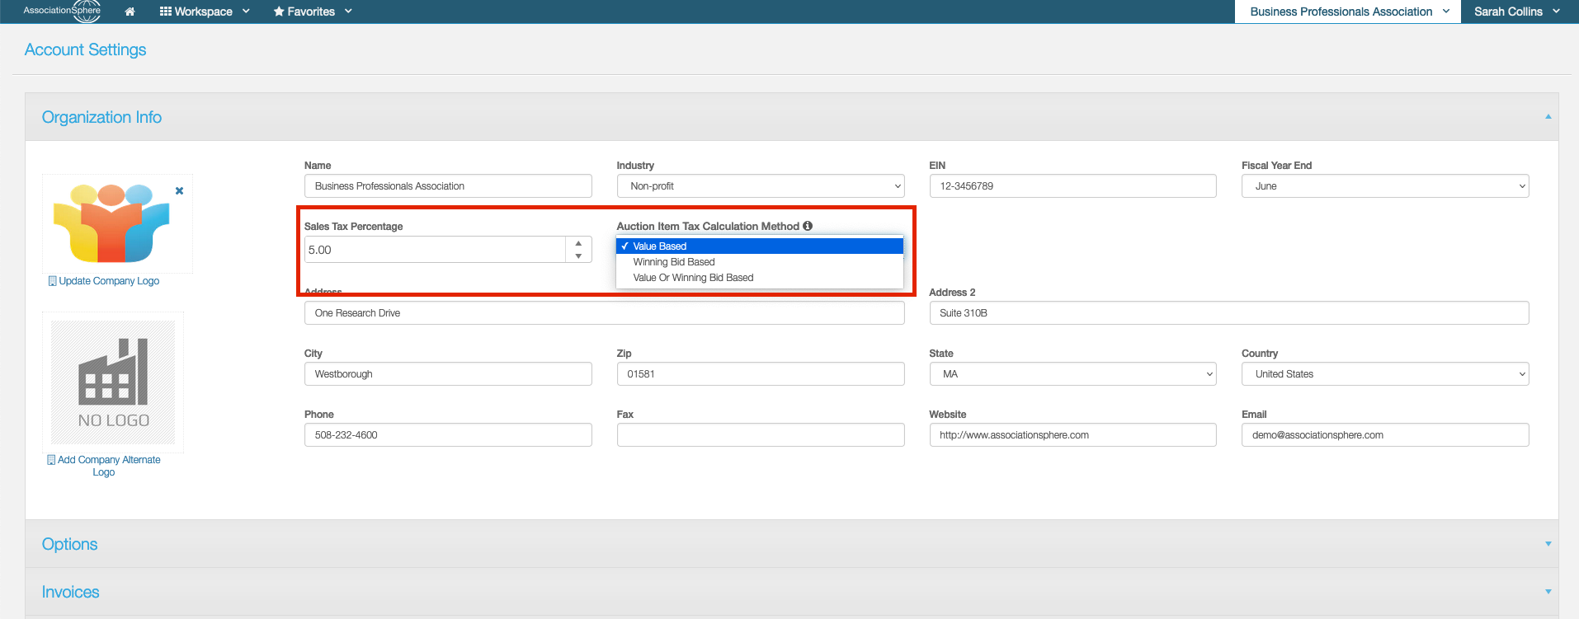Remove company logo with the X icon
Viewport: 1579px width, 619px height.
coord(179,190)
